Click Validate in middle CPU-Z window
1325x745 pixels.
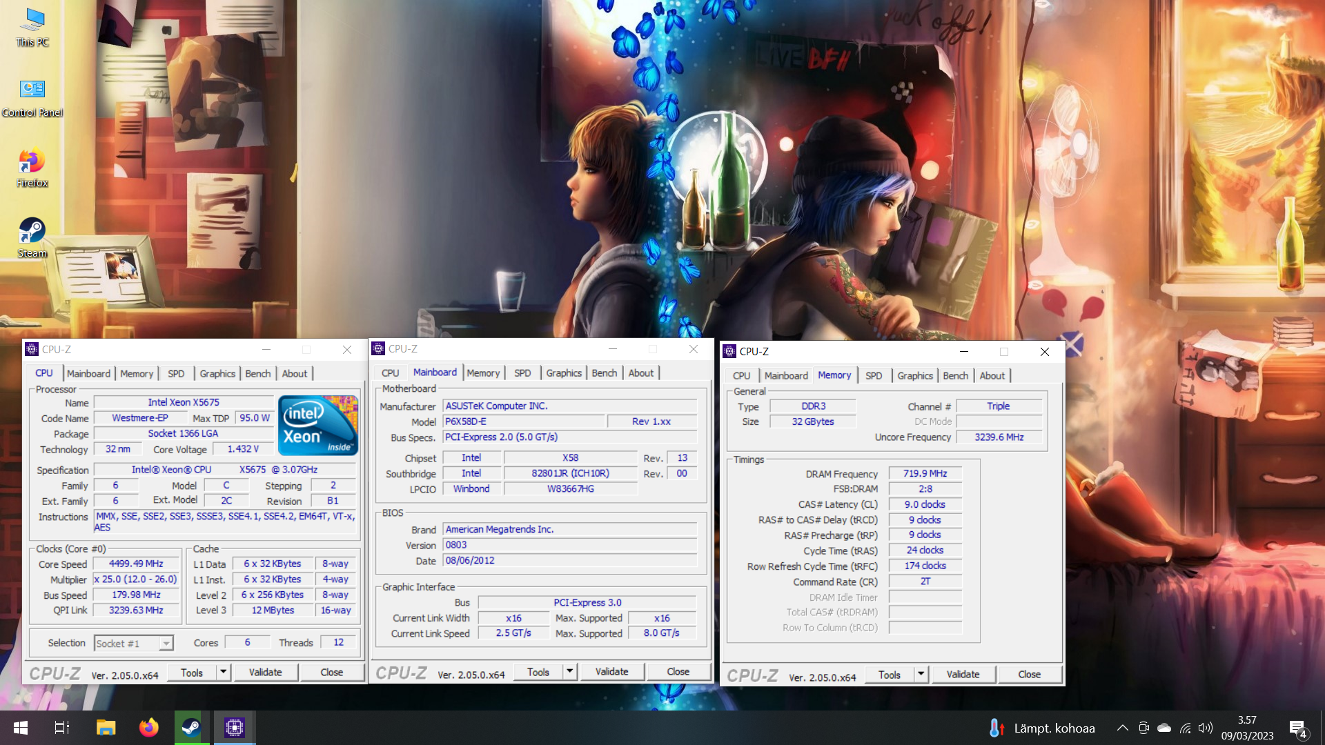[612, 671]
